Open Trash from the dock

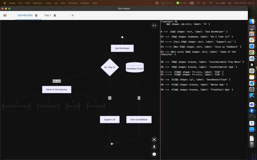pos(252,145)
